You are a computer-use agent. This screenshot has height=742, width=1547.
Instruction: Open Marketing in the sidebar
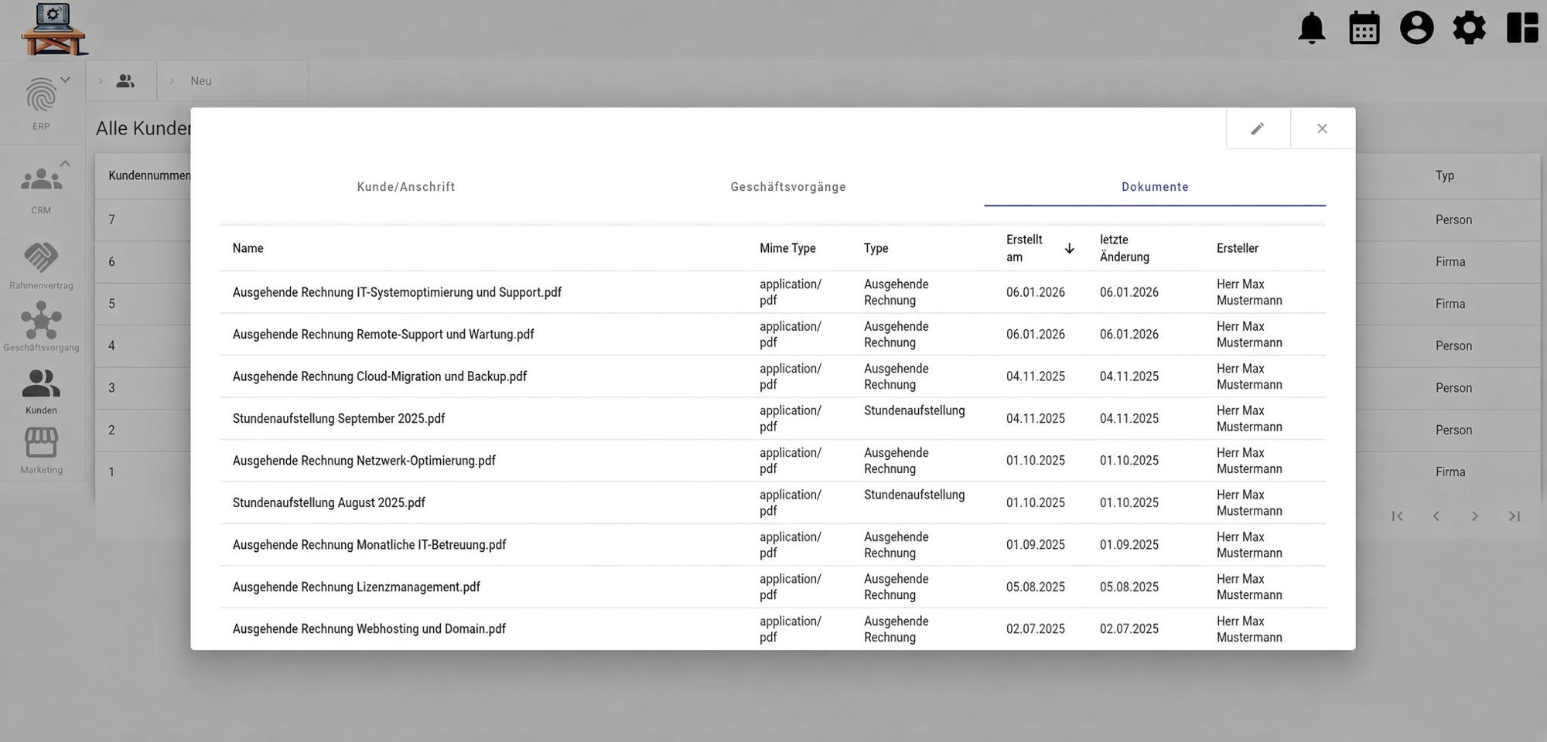tap(41, 451)
